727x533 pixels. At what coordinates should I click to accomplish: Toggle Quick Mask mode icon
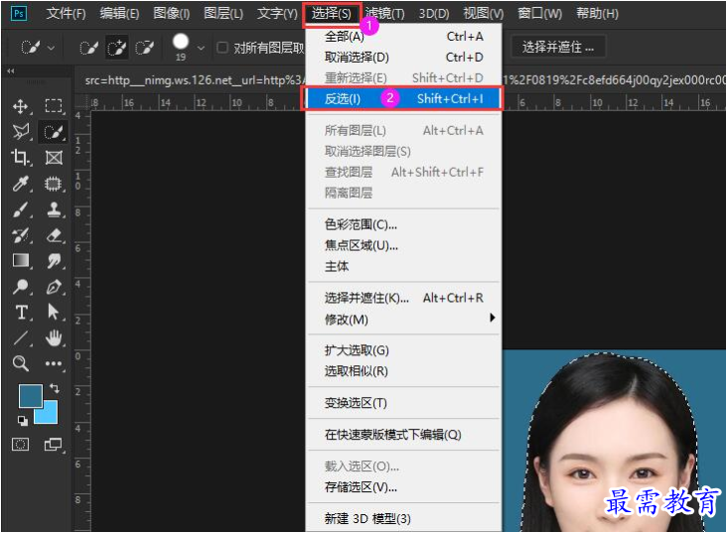(20, 445)
